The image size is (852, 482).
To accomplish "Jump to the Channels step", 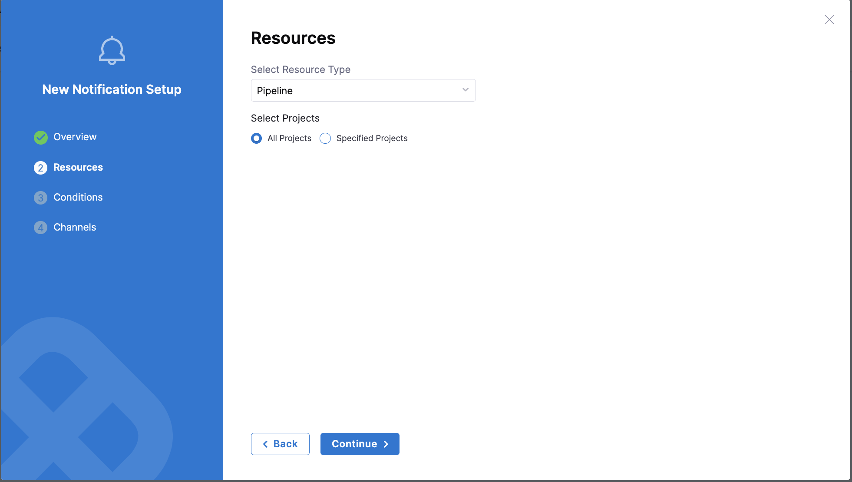I will coord(75,227).
